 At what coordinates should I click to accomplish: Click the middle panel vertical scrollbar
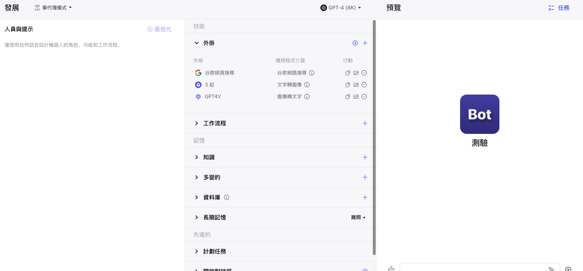click(374, 137)
